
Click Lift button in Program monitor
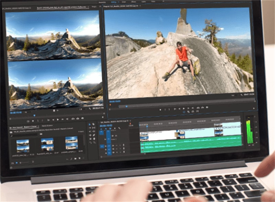(198, 108)
